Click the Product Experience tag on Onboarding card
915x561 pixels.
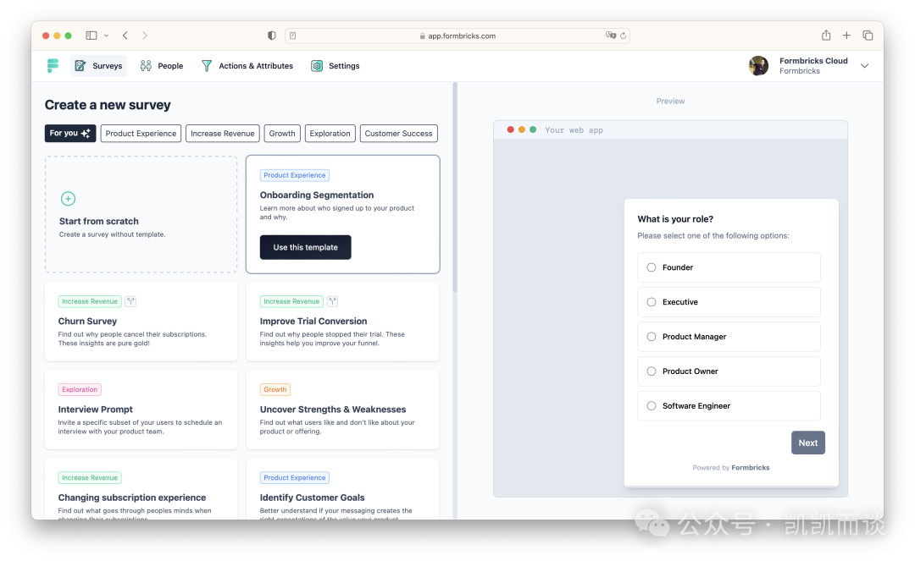pyautogui.click(x=295, y=175)
